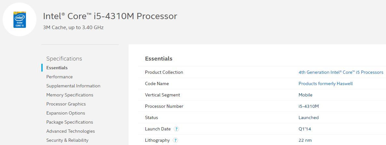Go to Supplemental Information section

point(73,86)
